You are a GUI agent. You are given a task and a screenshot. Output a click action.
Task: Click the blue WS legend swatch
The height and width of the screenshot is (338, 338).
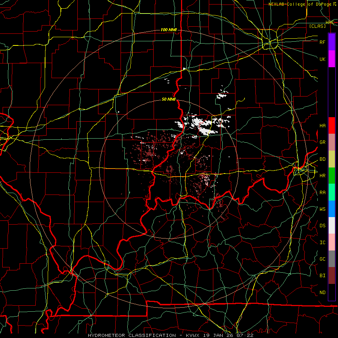(x=332, y=209)
